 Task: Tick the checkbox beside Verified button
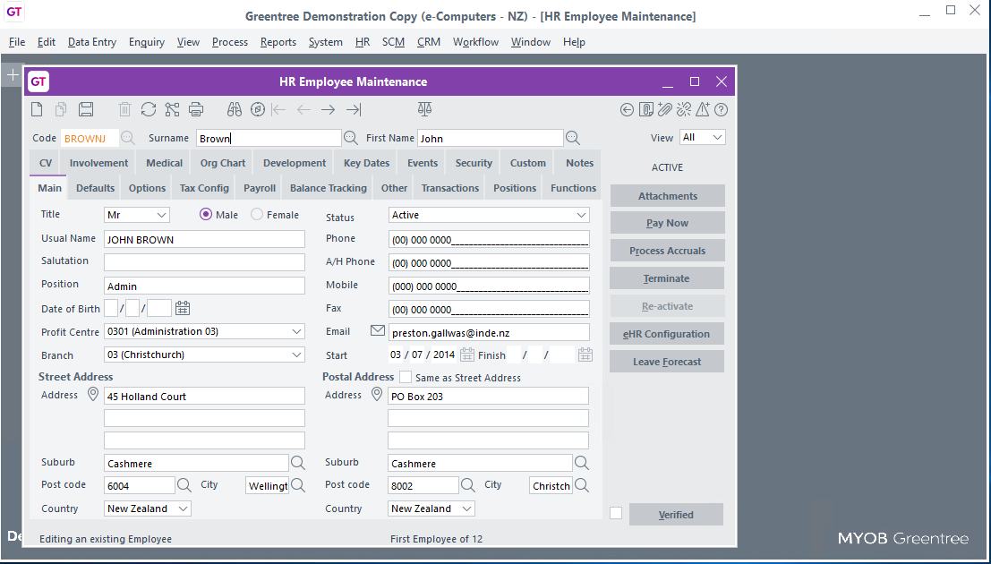coord(616,513)
